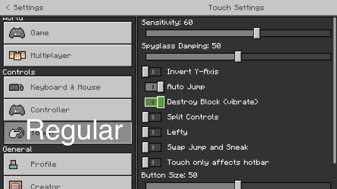Enable the Split Controls switch

(152, 117)
